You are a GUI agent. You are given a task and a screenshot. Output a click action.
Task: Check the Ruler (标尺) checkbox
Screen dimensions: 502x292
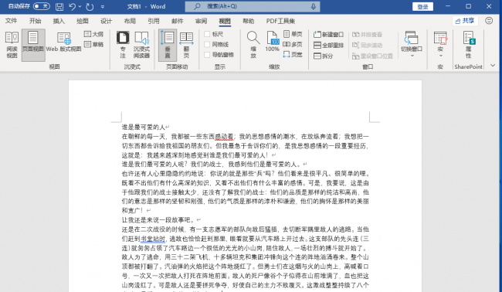click(x=207, y=34)
